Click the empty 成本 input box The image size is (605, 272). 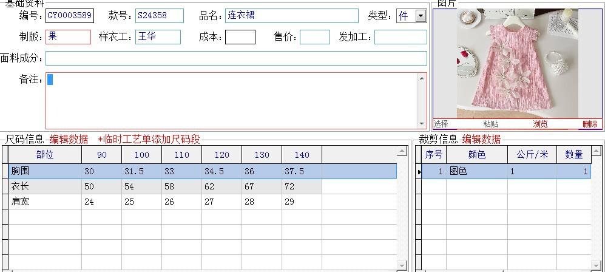(x=240, y=37)
